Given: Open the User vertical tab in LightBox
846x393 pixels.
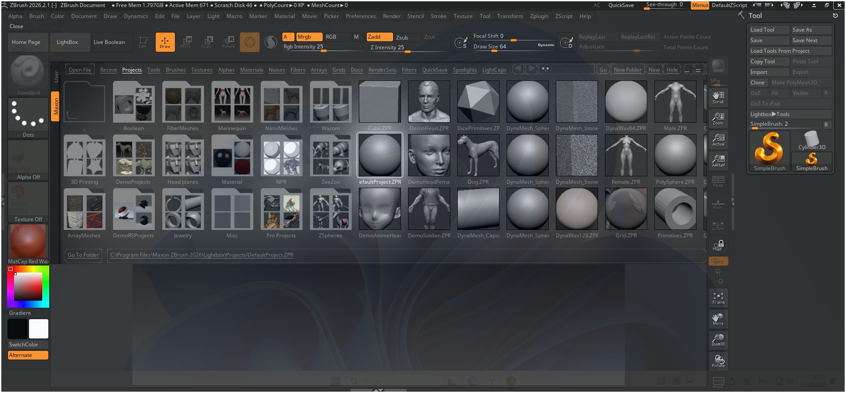Looking at the screenshot, I should (x=56, y=76).
